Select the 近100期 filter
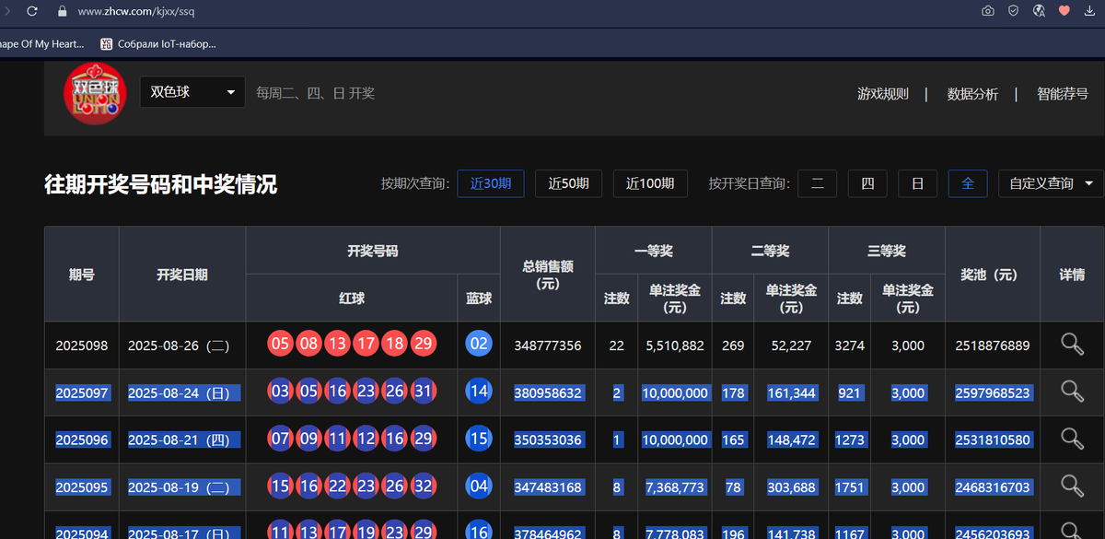This screenshot has height=539, width=1105. [x=650, y=183]
